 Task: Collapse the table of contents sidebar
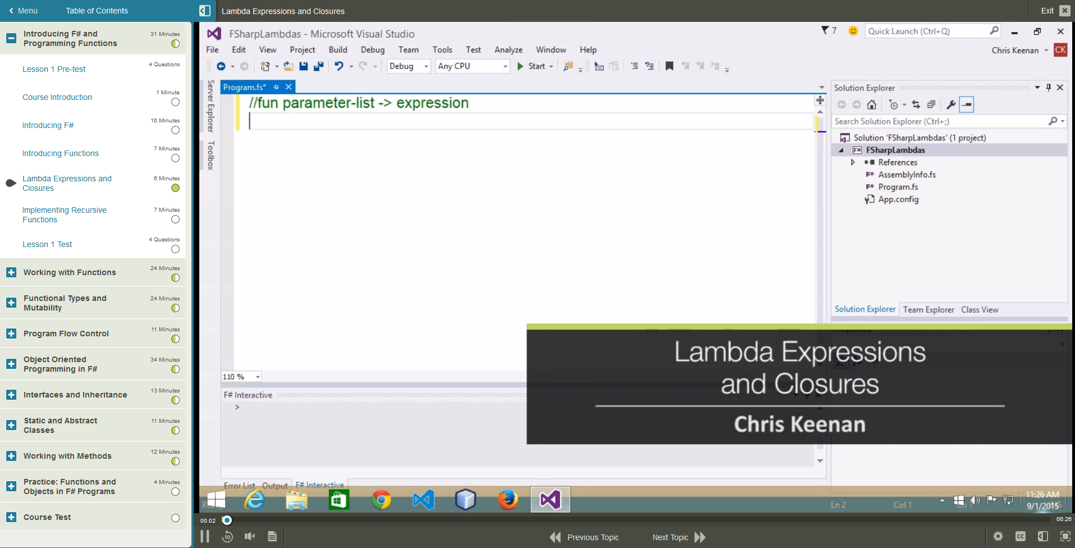click(x=205, y=11)
